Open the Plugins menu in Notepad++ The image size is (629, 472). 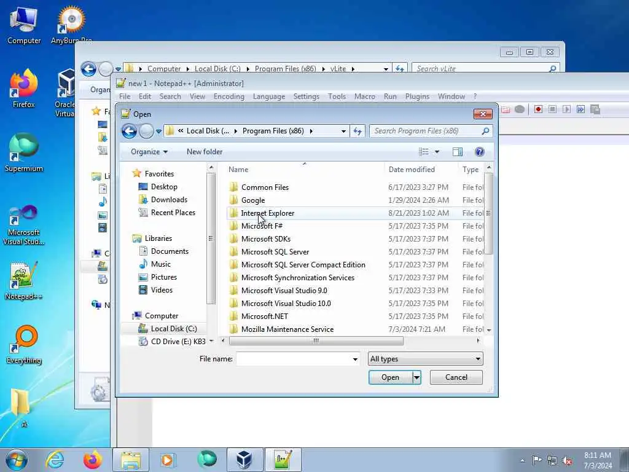point(417,96)
